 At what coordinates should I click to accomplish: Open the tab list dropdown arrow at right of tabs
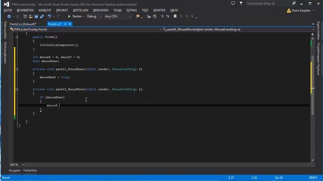click(x=313, y=24)
